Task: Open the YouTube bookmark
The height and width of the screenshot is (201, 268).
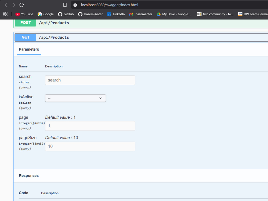Action: [x=24, y=14]
